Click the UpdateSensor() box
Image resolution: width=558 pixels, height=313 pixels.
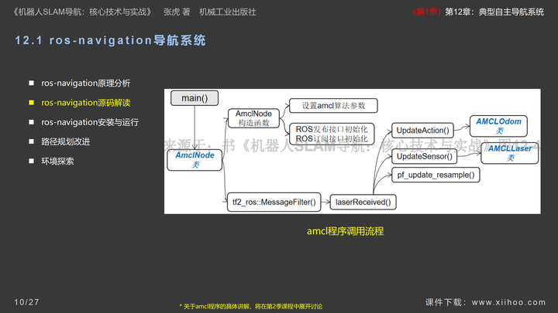424,156
